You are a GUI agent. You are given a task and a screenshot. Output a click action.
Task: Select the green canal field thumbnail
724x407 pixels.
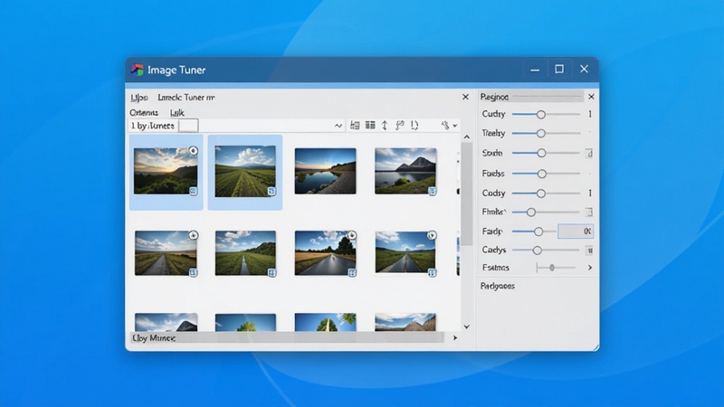245,253
